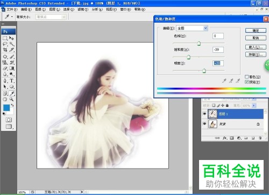269x195 pixels.
Task: Select the Pen tool
Action: pos(5,81)
